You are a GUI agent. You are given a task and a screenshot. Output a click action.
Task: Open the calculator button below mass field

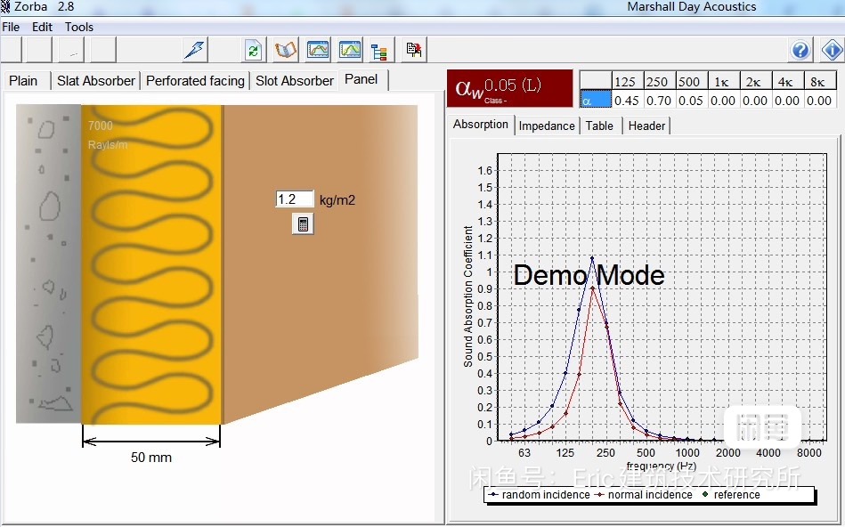pos(303,224)
